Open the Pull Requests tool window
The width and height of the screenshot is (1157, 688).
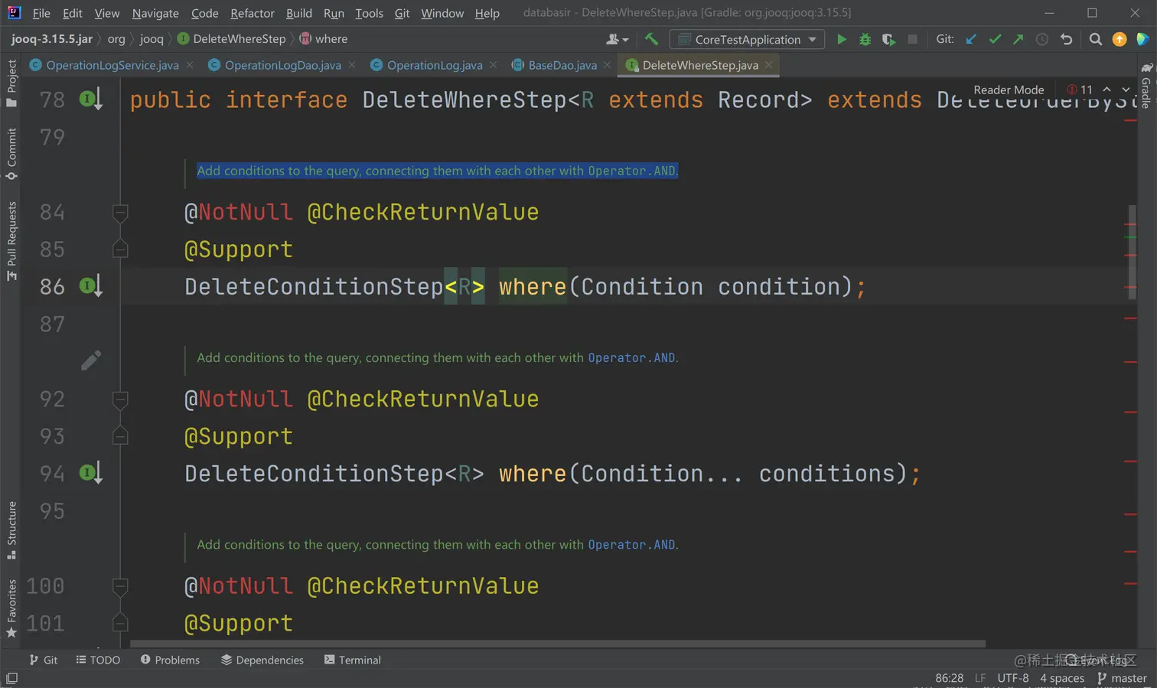pyautogui.click(x=11, y=240)
